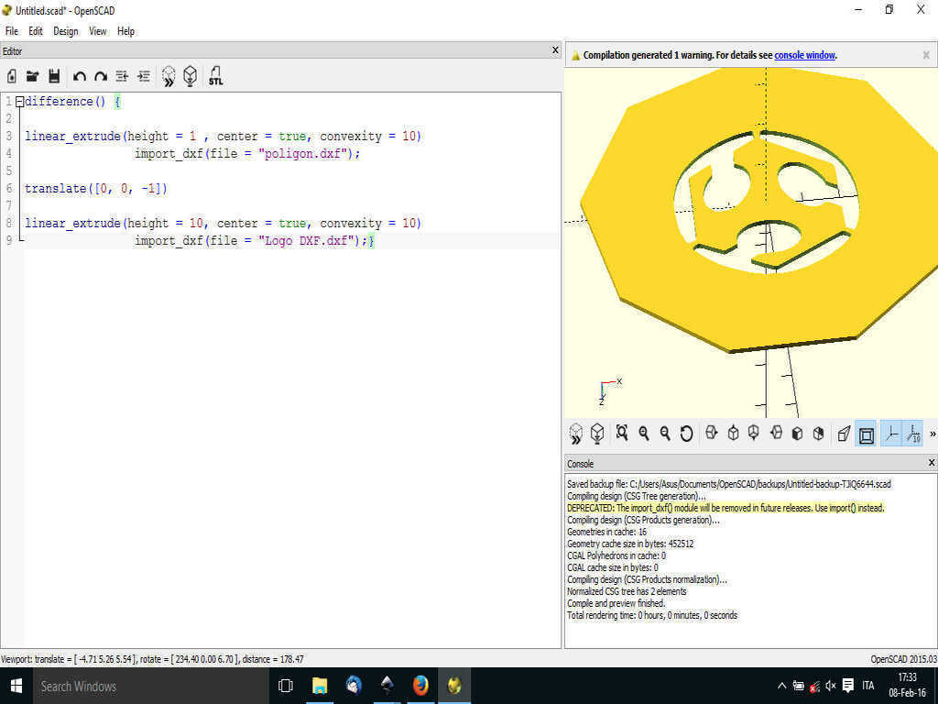
Task: Zoom out of the 3D view
Action: [x=665, y=434]
